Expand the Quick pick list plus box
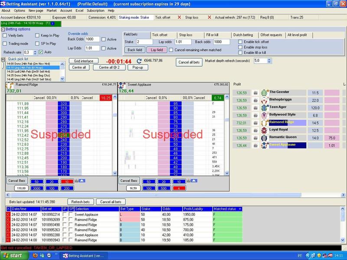This screenshot has width=347, height=260. [3, 59]
